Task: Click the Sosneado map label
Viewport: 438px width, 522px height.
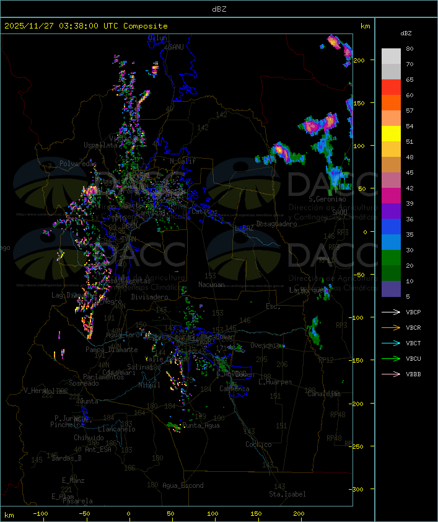Action: tap(84, 383)
